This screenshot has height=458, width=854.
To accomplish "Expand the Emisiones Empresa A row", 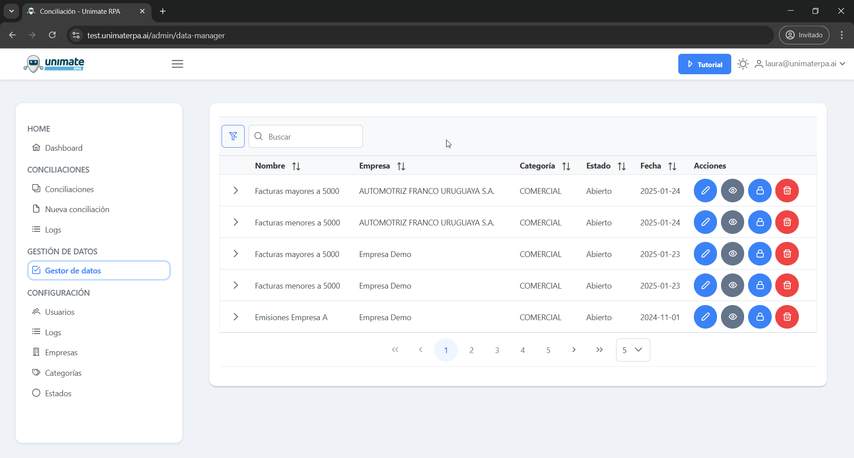I will coord(236,317).
